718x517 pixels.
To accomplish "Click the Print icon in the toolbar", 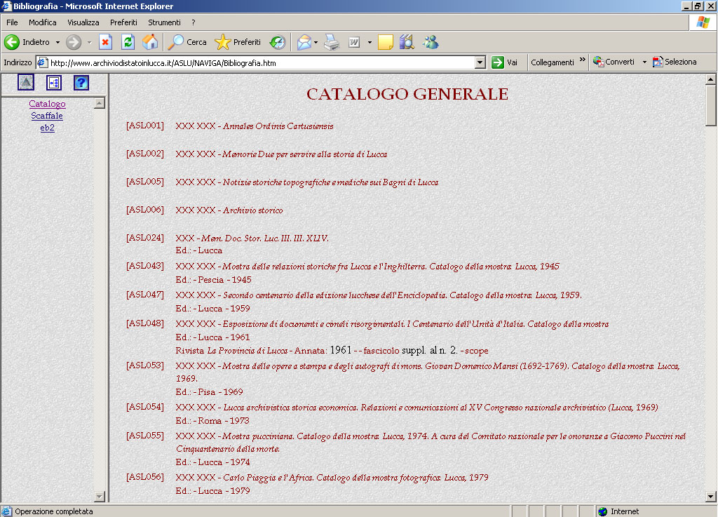I will click(x=332, y=42).
